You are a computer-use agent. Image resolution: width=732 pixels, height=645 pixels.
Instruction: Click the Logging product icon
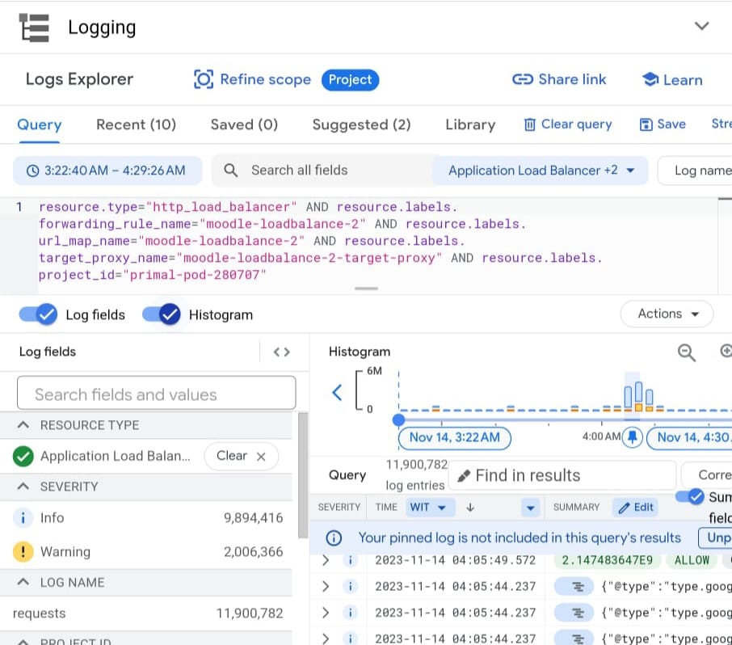click(34, 27)
